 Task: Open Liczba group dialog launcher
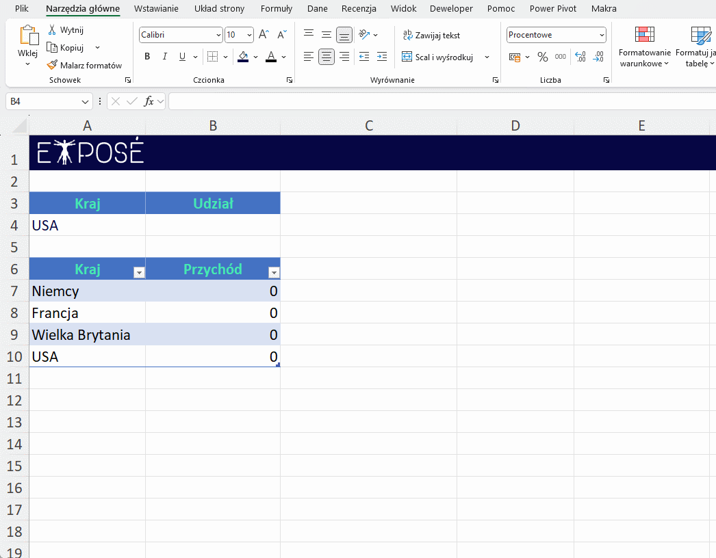point(606,80)
